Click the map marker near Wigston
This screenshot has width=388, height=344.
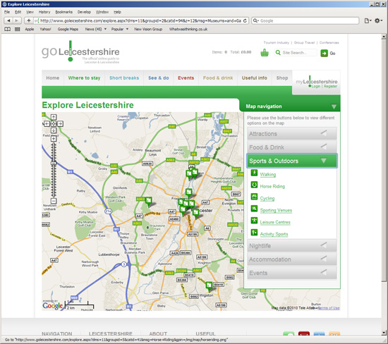pyautogui.click(x=209, y=287)
